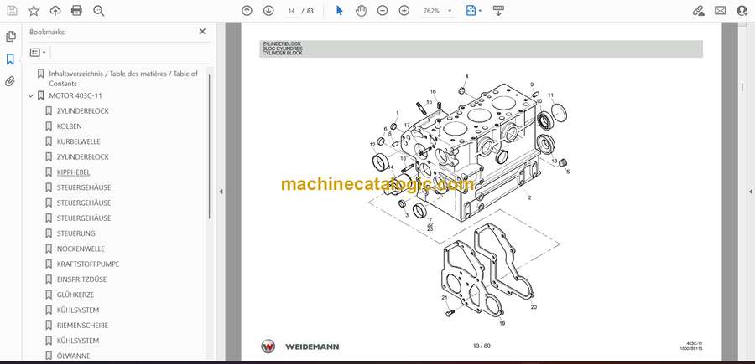
Task: Select the MOTOR 403C-11 bookmark
Action: pyautogui.click(x=75, y=95)
